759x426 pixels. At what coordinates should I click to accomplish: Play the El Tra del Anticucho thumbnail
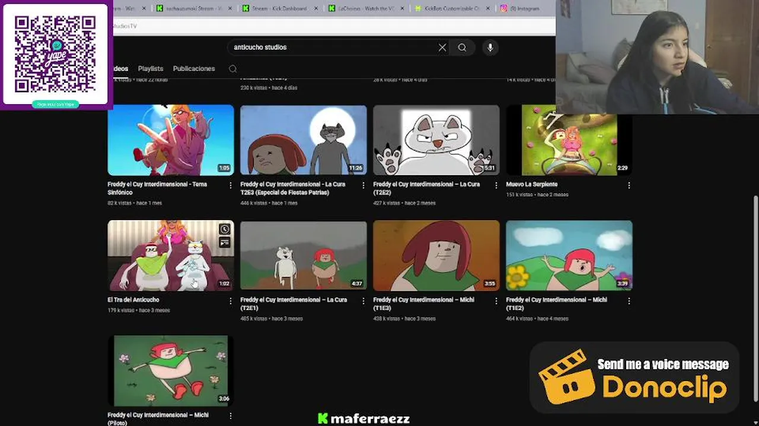171,255
